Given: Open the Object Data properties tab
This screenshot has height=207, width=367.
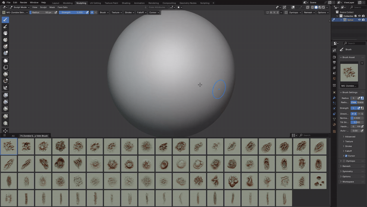Looking at the screenshot, I should [334, 119].
